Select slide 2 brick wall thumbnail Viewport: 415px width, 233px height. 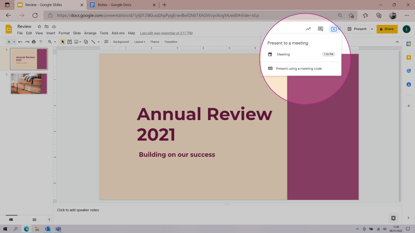(x=29, y=83)
